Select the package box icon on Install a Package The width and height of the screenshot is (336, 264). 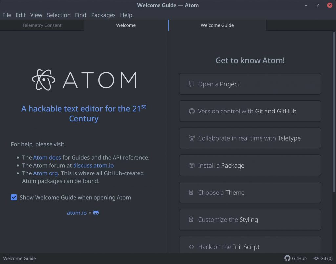point(191,165)
